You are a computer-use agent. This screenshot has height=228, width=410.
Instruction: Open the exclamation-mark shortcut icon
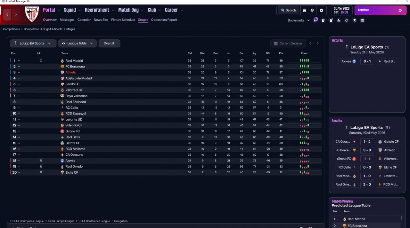coord(331,20)
